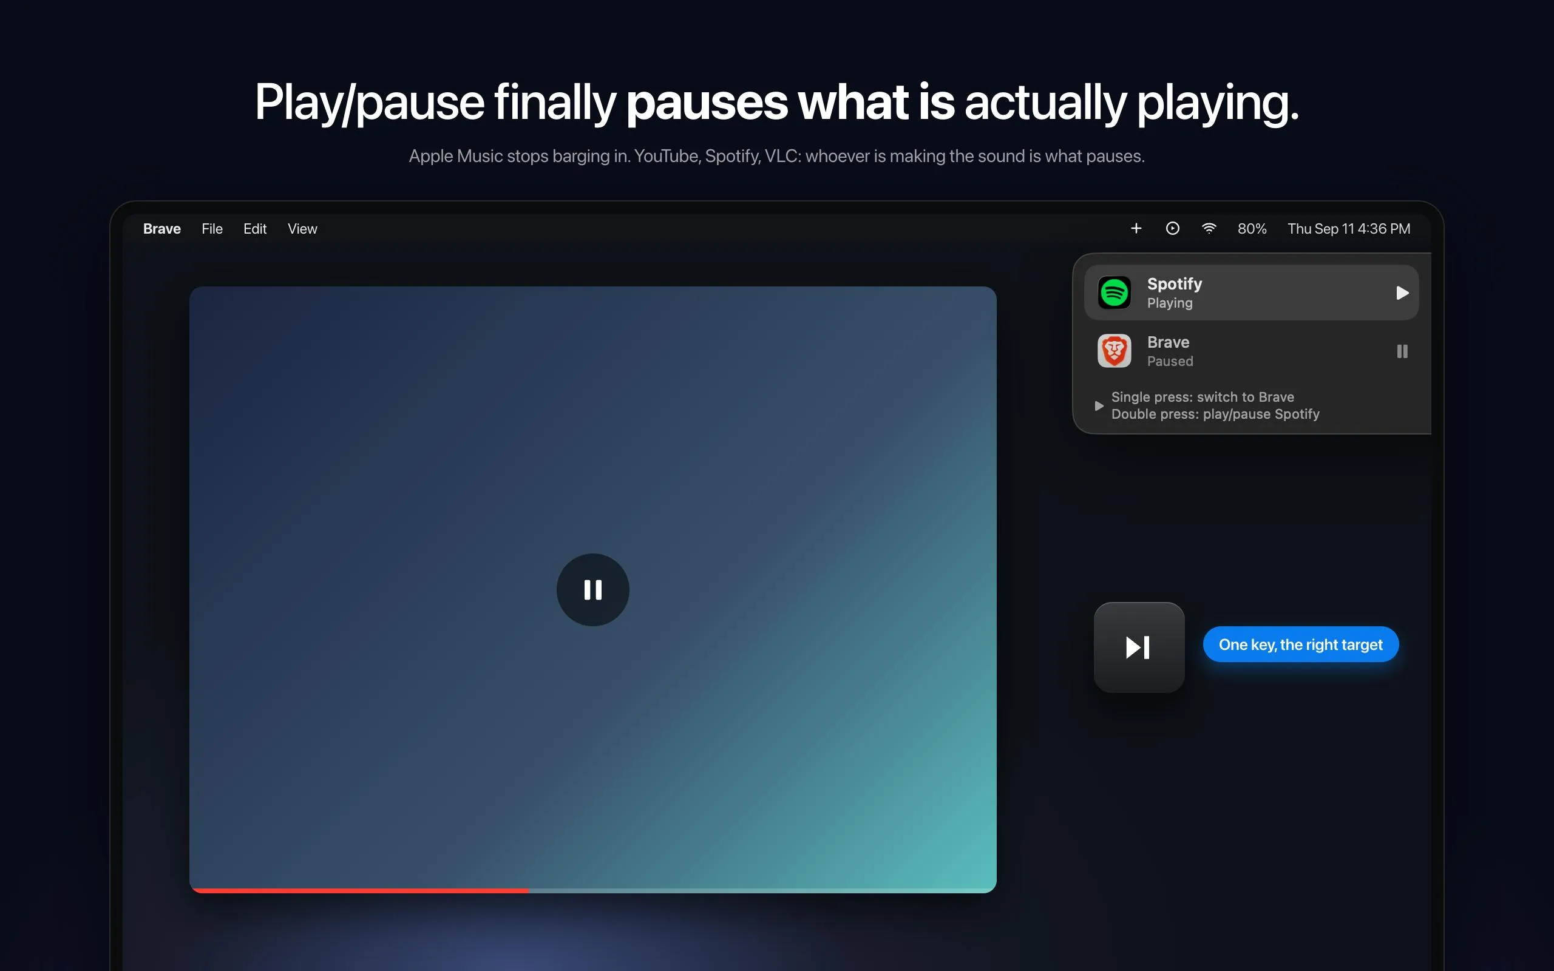The height and width of the screenshot is (971, 1554).
Task: Open the date and time clock
Action: pos(1348,229)
